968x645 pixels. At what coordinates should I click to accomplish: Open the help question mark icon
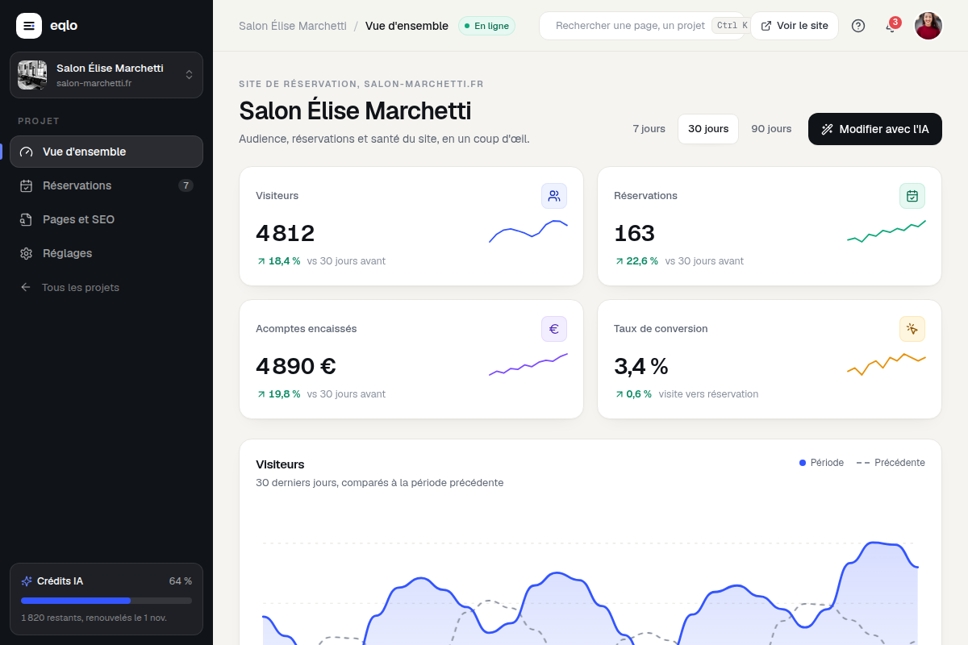click(x=858, y=26)
